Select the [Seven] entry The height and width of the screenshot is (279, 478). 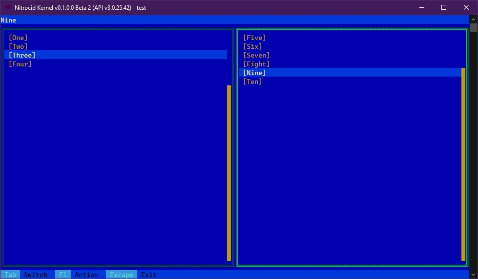click(x=256, y=55)
